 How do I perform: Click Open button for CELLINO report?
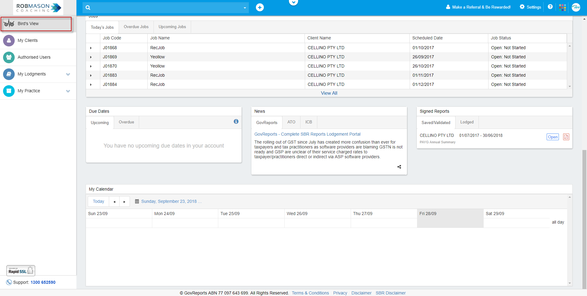[x=552, y=137]
